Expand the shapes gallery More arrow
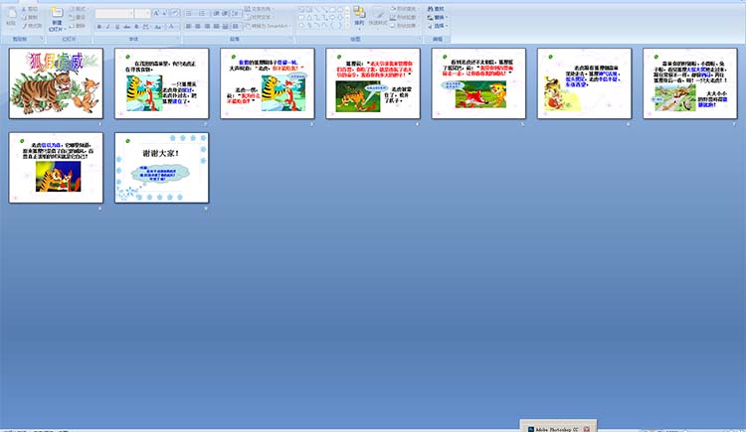Viewport: 746px width, 432px height. (348, 26)
